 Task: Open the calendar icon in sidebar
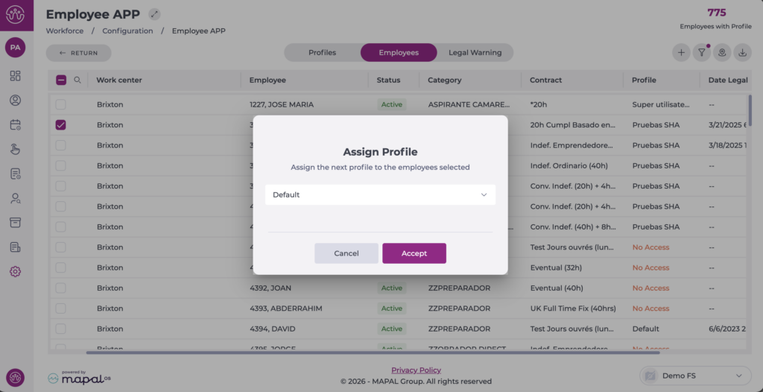coord(16,124)
